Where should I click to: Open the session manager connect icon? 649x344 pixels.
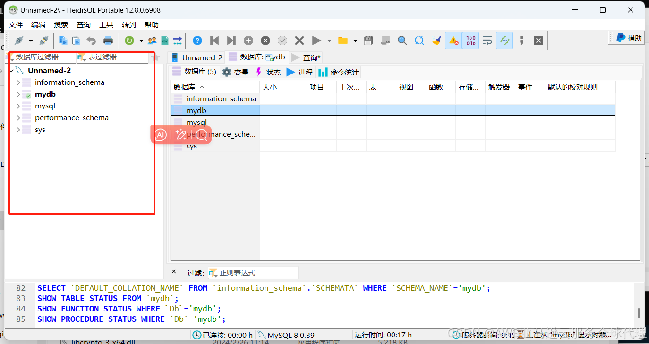(x=19, y=41)
